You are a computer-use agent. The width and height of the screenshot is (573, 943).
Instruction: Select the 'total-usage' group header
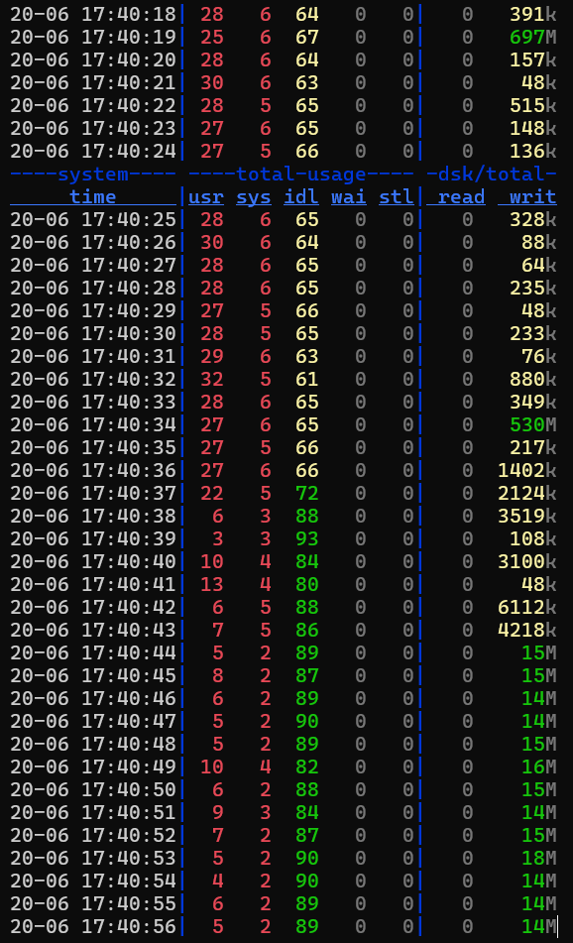[300, 174]
